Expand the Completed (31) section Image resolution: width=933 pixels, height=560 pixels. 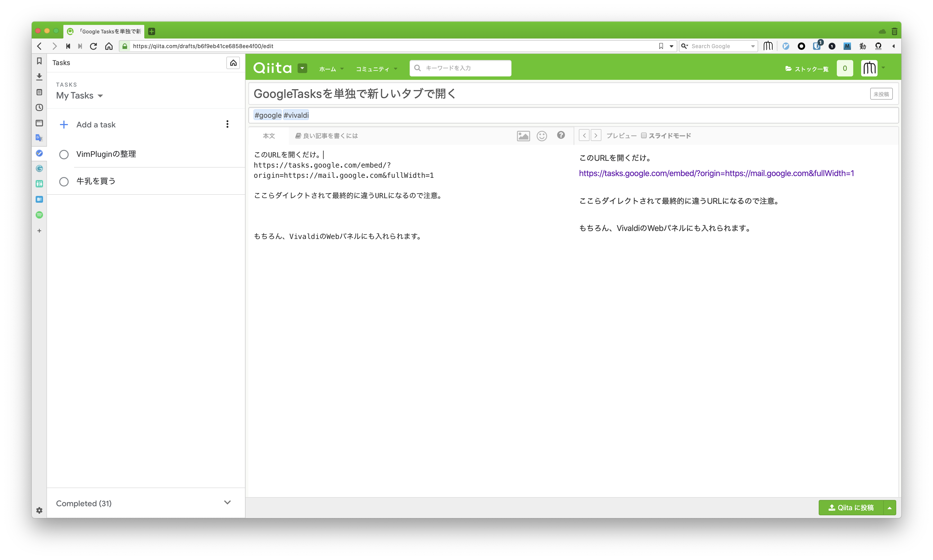pos(227,502)
